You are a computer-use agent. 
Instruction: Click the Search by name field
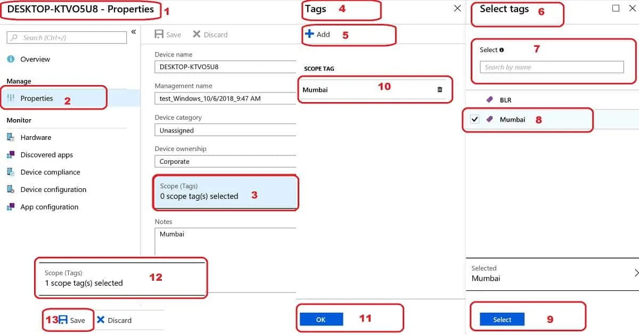pyautogui.click(x=552, y=68)
